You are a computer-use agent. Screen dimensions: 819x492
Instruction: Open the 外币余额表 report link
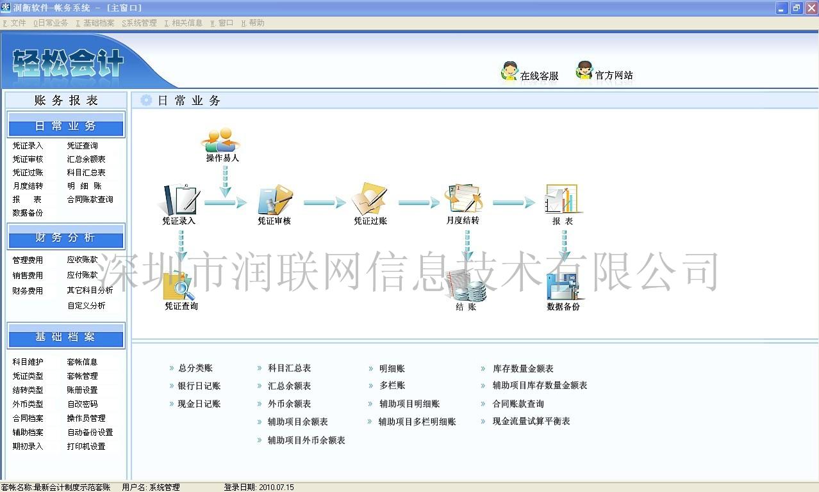point(289,404)
